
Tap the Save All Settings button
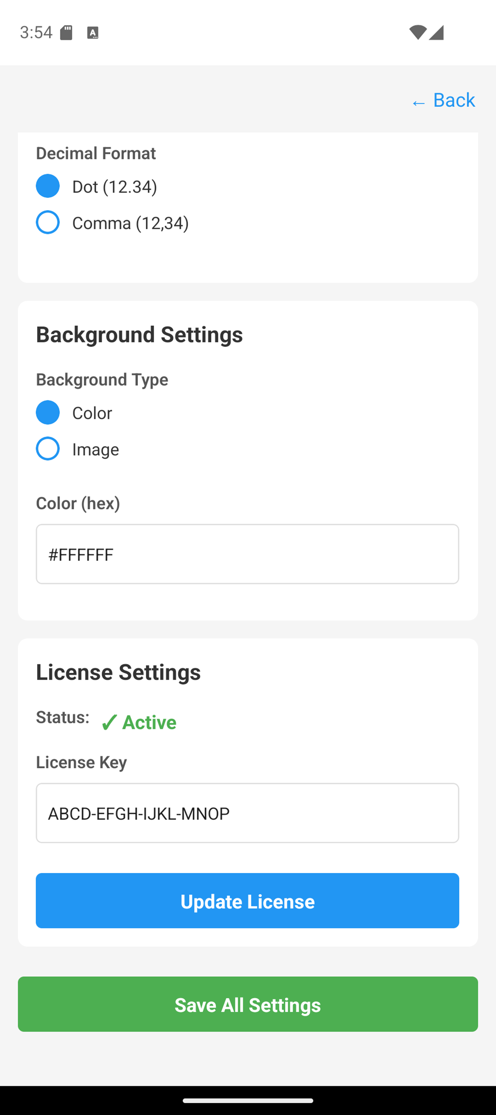tap(248, 1004)
